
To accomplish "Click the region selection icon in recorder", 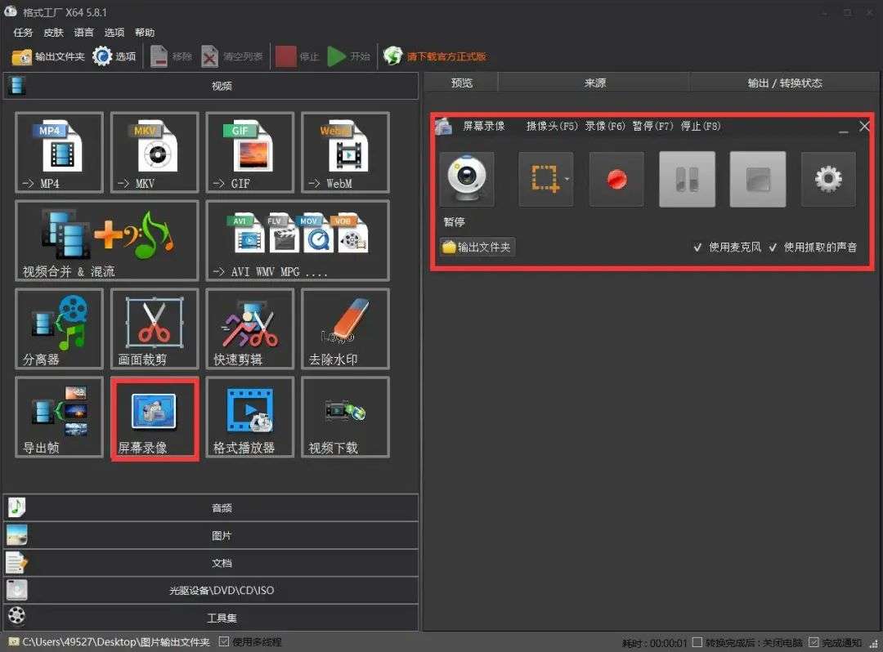I will [543, 179].
